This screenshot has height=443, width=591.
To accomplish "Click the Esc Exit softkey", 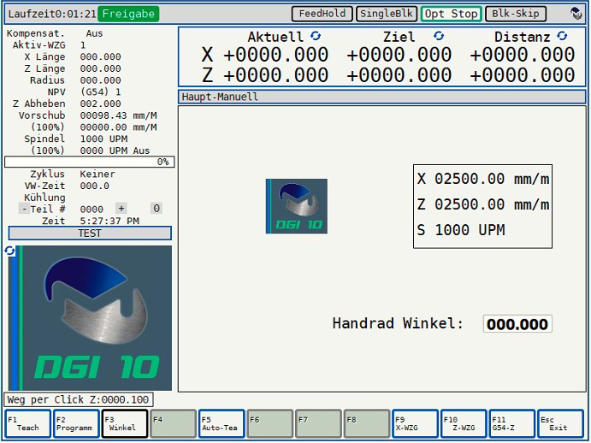I will [x=560, y=424].
